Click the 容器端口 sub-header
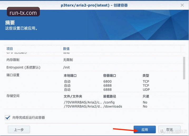Viewport: 189px width, 136px height. 110,76
